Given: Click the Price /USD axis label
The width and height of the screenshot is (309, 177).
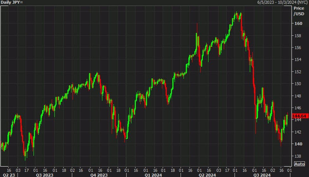Looking at the screenshot, I should coord(298,11).
